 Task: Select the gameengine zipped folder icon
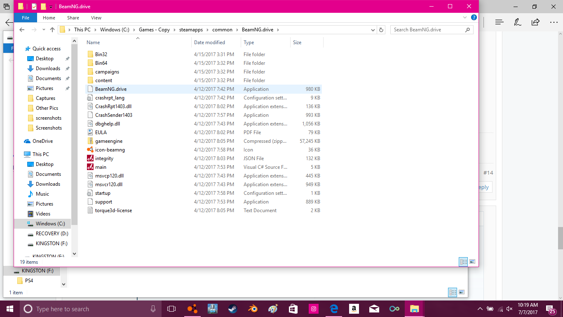point(90,141)
